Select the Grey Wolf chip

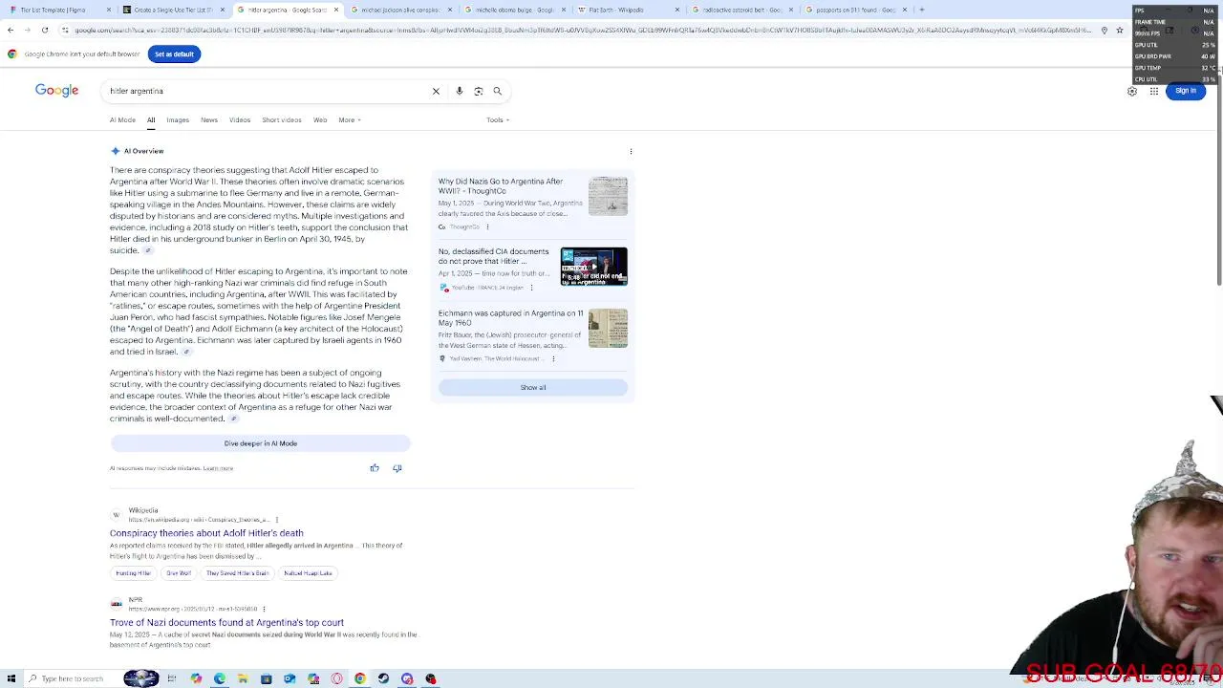click(x=179, y=573)
